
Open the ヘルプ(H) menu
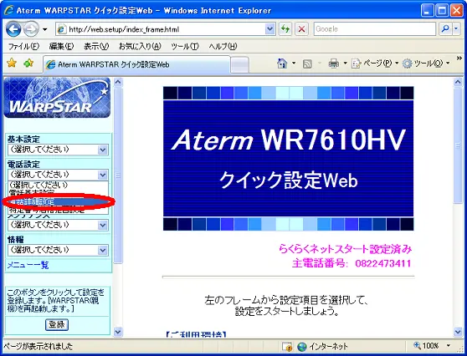pos(223,47)
